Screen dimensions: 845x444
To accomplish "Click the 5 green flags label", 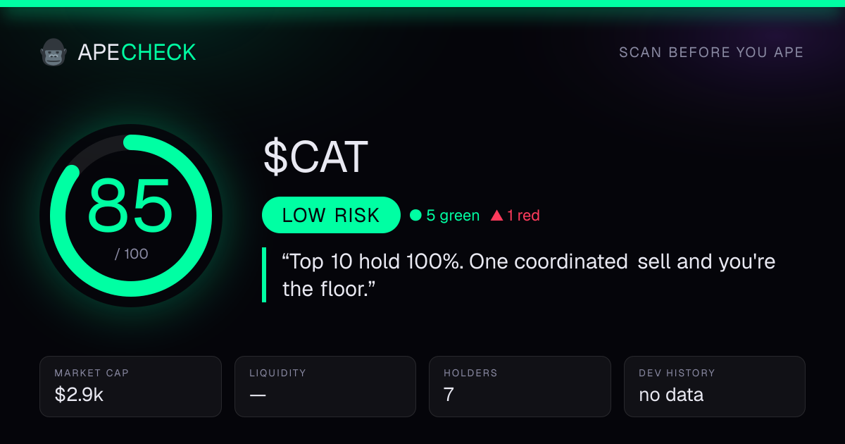I will (453, 216).
